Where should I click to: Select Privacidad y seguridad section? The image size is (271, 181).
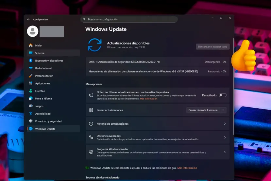[x=53, y=121]
